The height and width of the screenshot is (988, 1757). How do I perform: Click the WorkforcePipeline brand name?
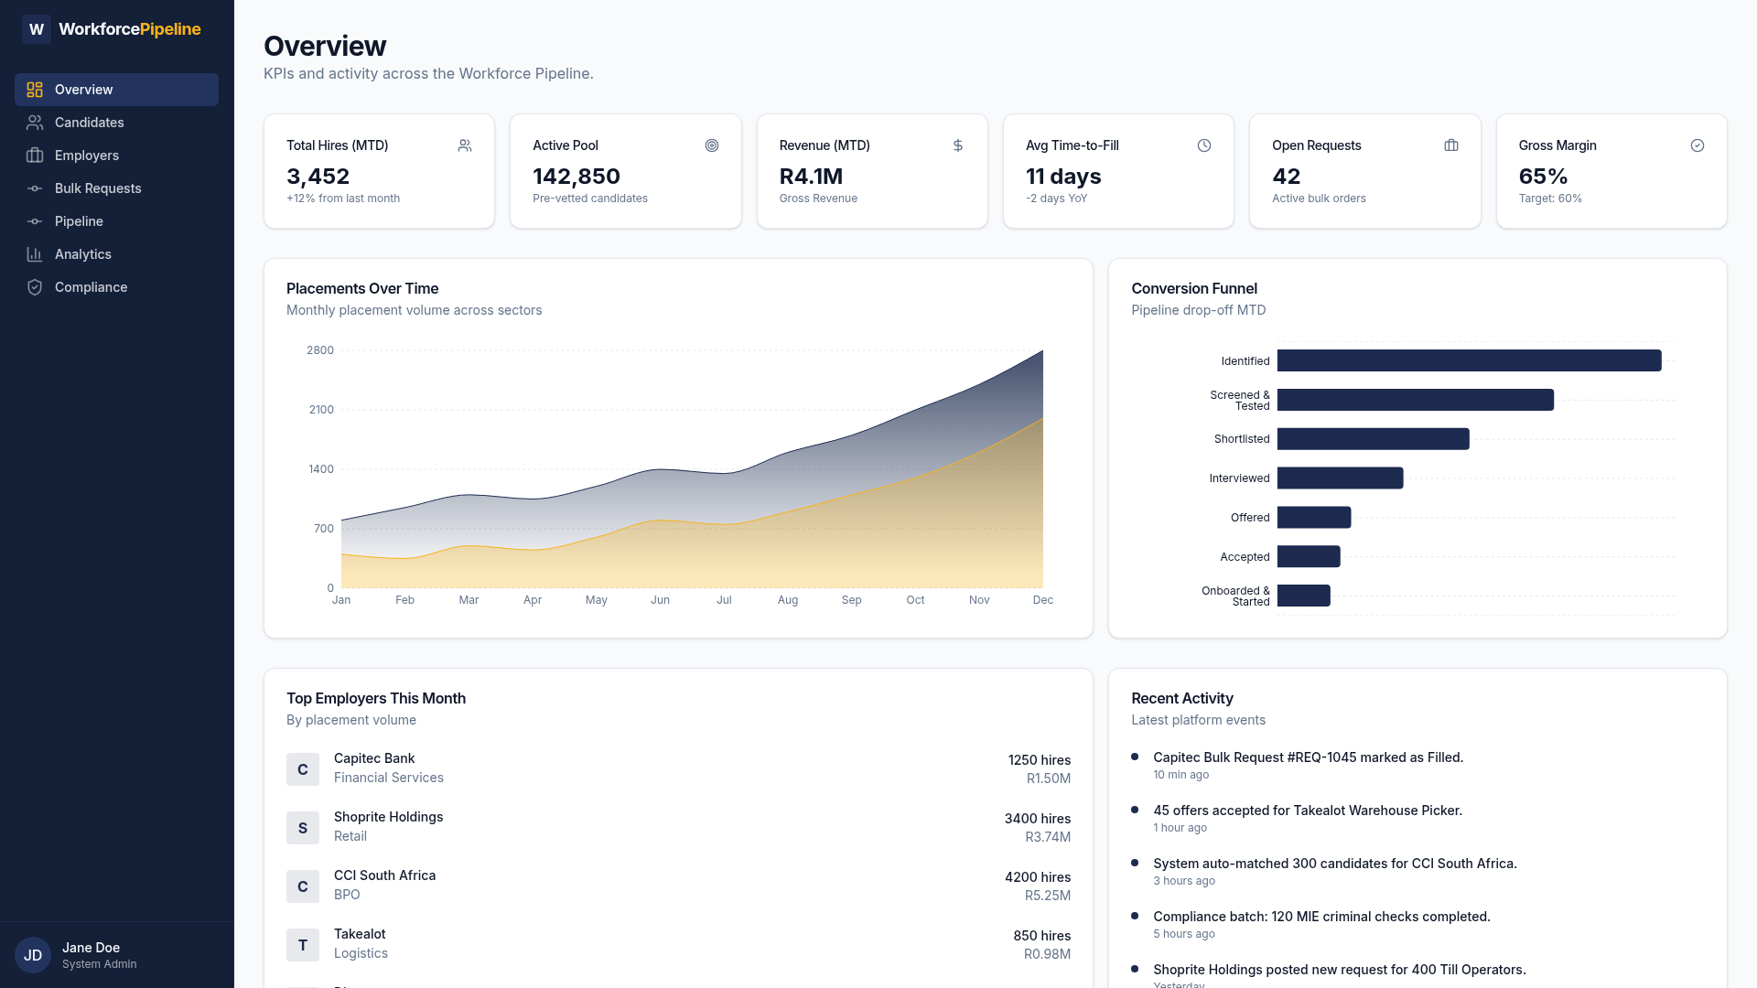coord(130,29)
